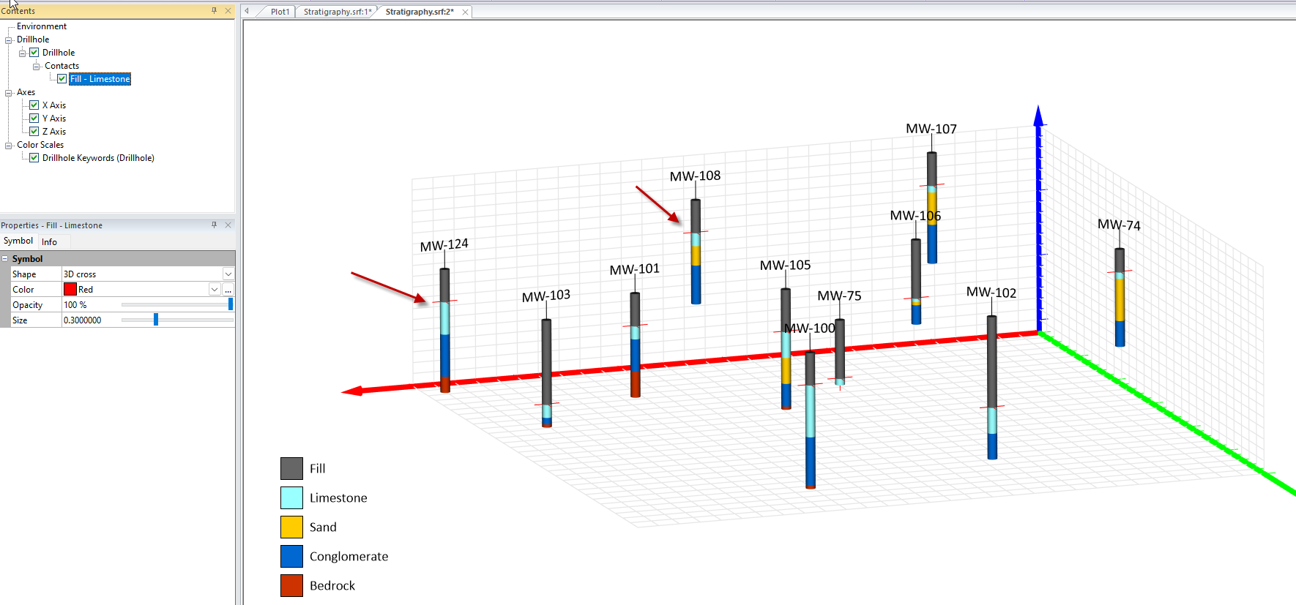Uncheck the X Axis checkbox
1296x605 pixels.
tap(34, 105)
